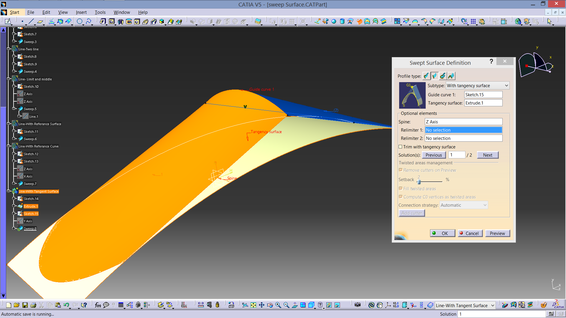566x318 pixels.
Task: Click Fit All In view icon
Action: 253,305
